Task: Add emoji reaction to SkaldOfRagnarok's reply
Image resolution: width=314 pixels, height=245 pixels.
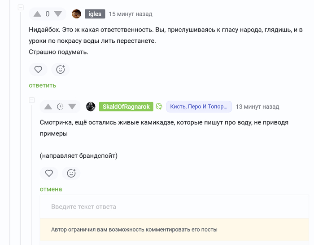Action: (71, 173)
